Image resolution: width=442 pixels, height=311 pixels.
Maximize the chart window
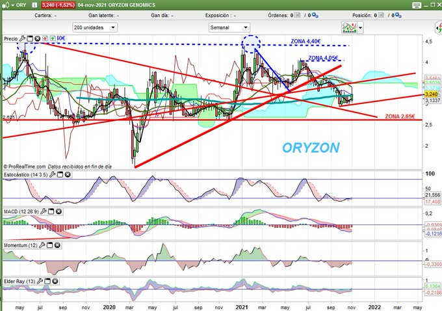433,5
